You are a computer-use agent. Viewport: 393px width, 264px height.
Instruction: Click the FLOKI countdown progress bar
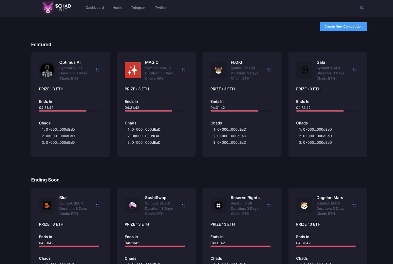[242, 111]
